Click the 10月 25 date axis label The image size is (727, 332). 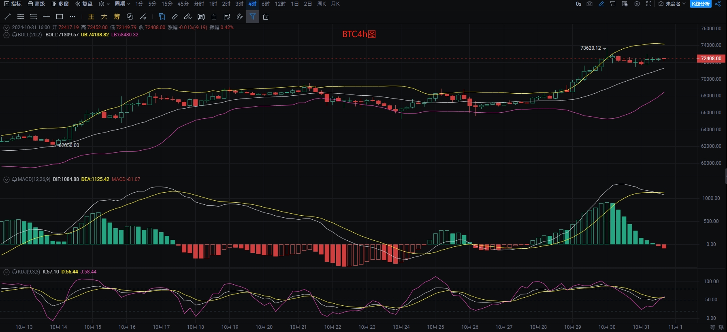pyautogui.click(x=435, y=327)
